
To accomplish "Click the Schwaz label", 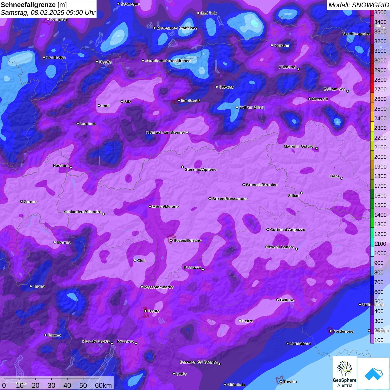I will click(226, 87).
